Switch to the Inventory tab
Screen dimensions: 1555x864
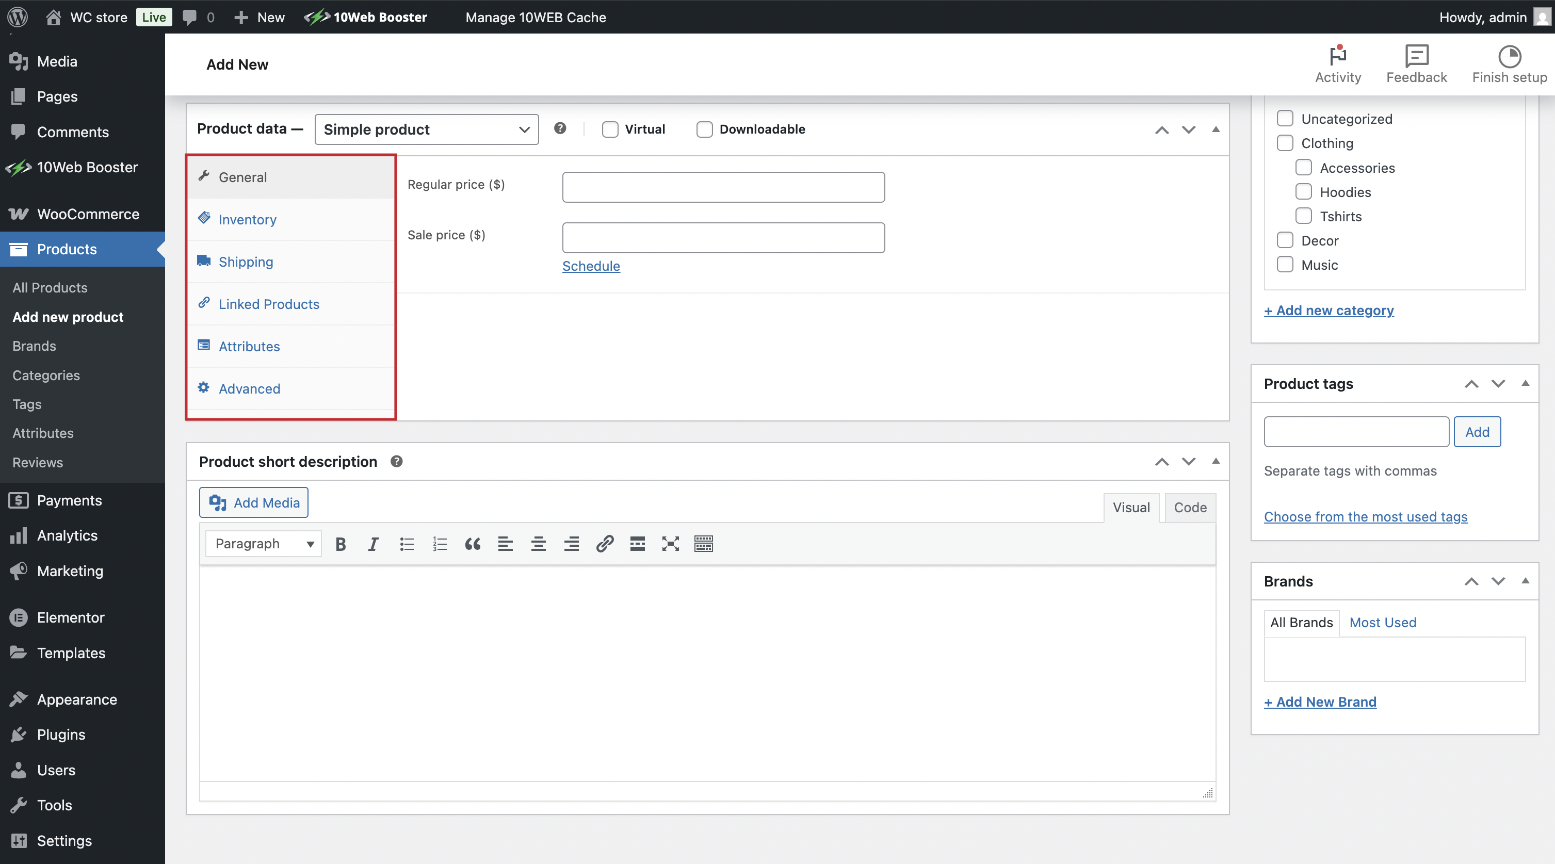coord(247,220)
